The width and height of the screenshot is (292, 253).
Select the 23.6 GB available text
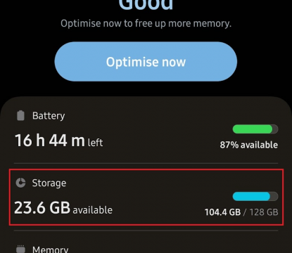[x=63, y=208]
